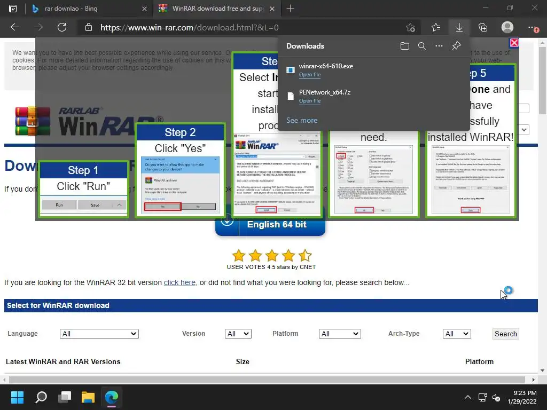Screen dimensions: 547x410
Task: Click the horizontal page scrollbar
Action: pos(267,380)
